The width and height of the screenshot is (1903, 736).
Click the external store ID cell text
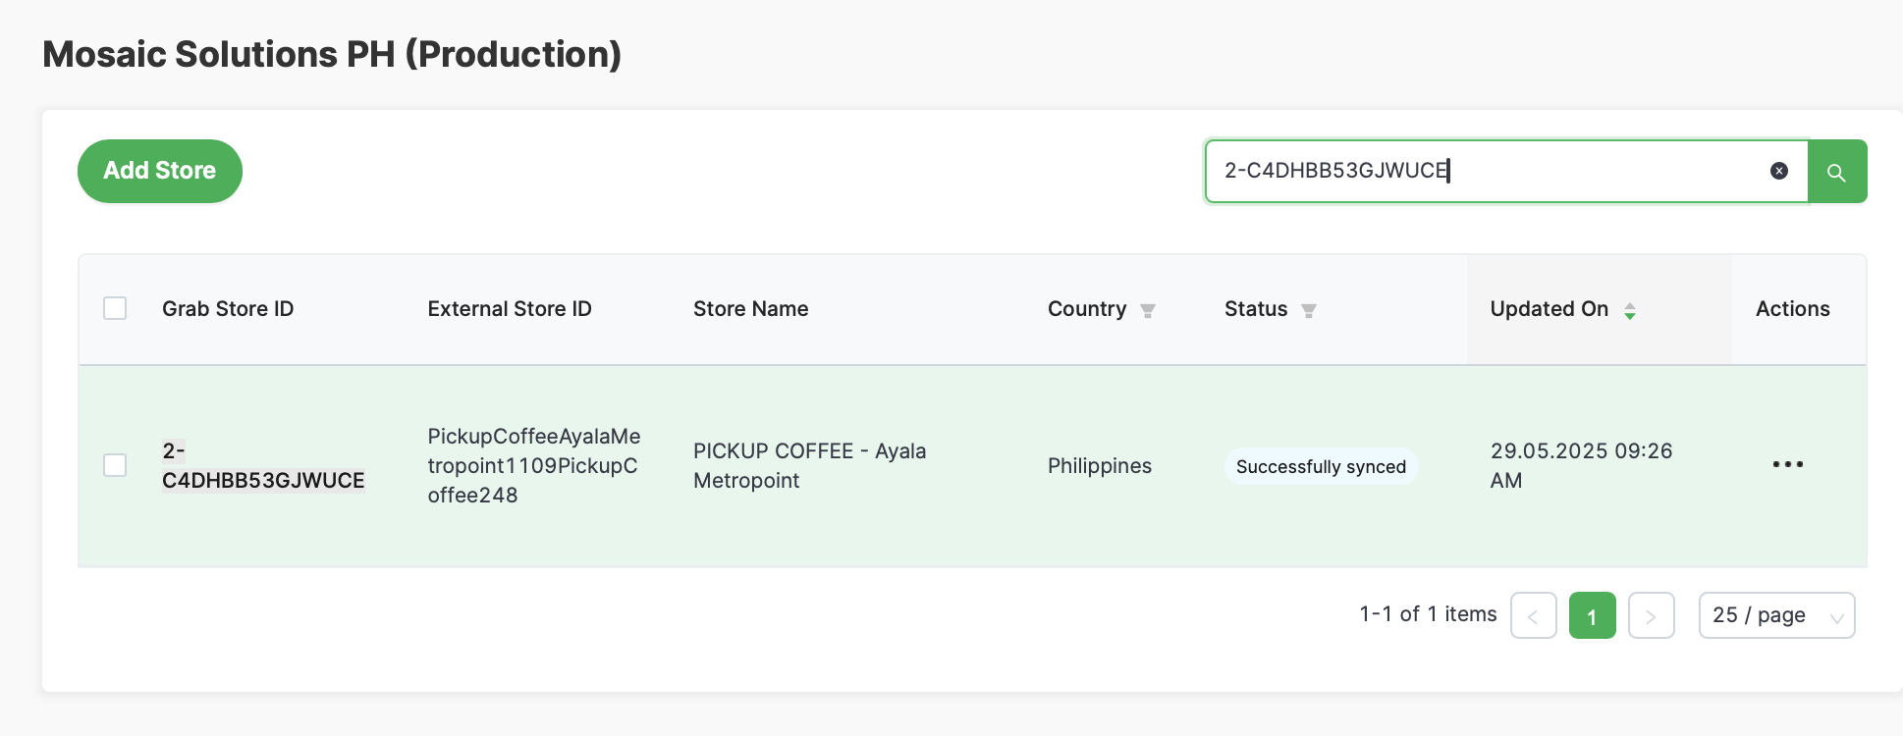coord(533,466)
